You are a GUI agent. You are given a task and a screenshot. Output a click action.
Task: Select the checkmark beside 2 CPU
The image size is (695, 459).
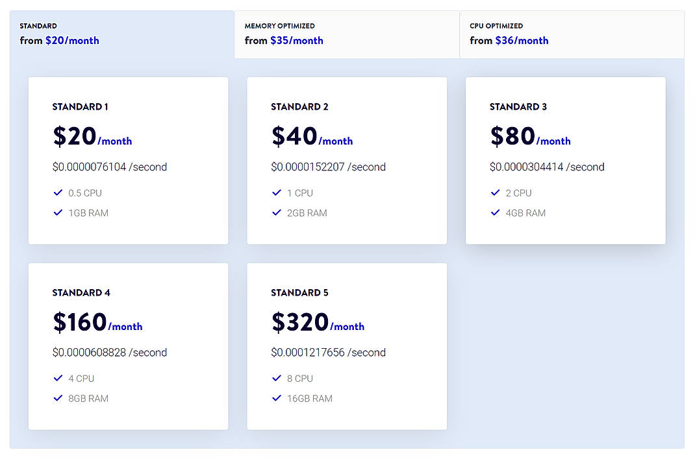[x=496, y=193]
